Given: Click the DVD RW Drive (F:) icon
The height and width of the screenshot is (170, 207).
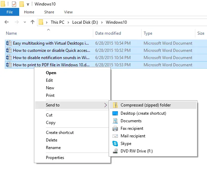Looking at the screenshot, I should (115, 151).
